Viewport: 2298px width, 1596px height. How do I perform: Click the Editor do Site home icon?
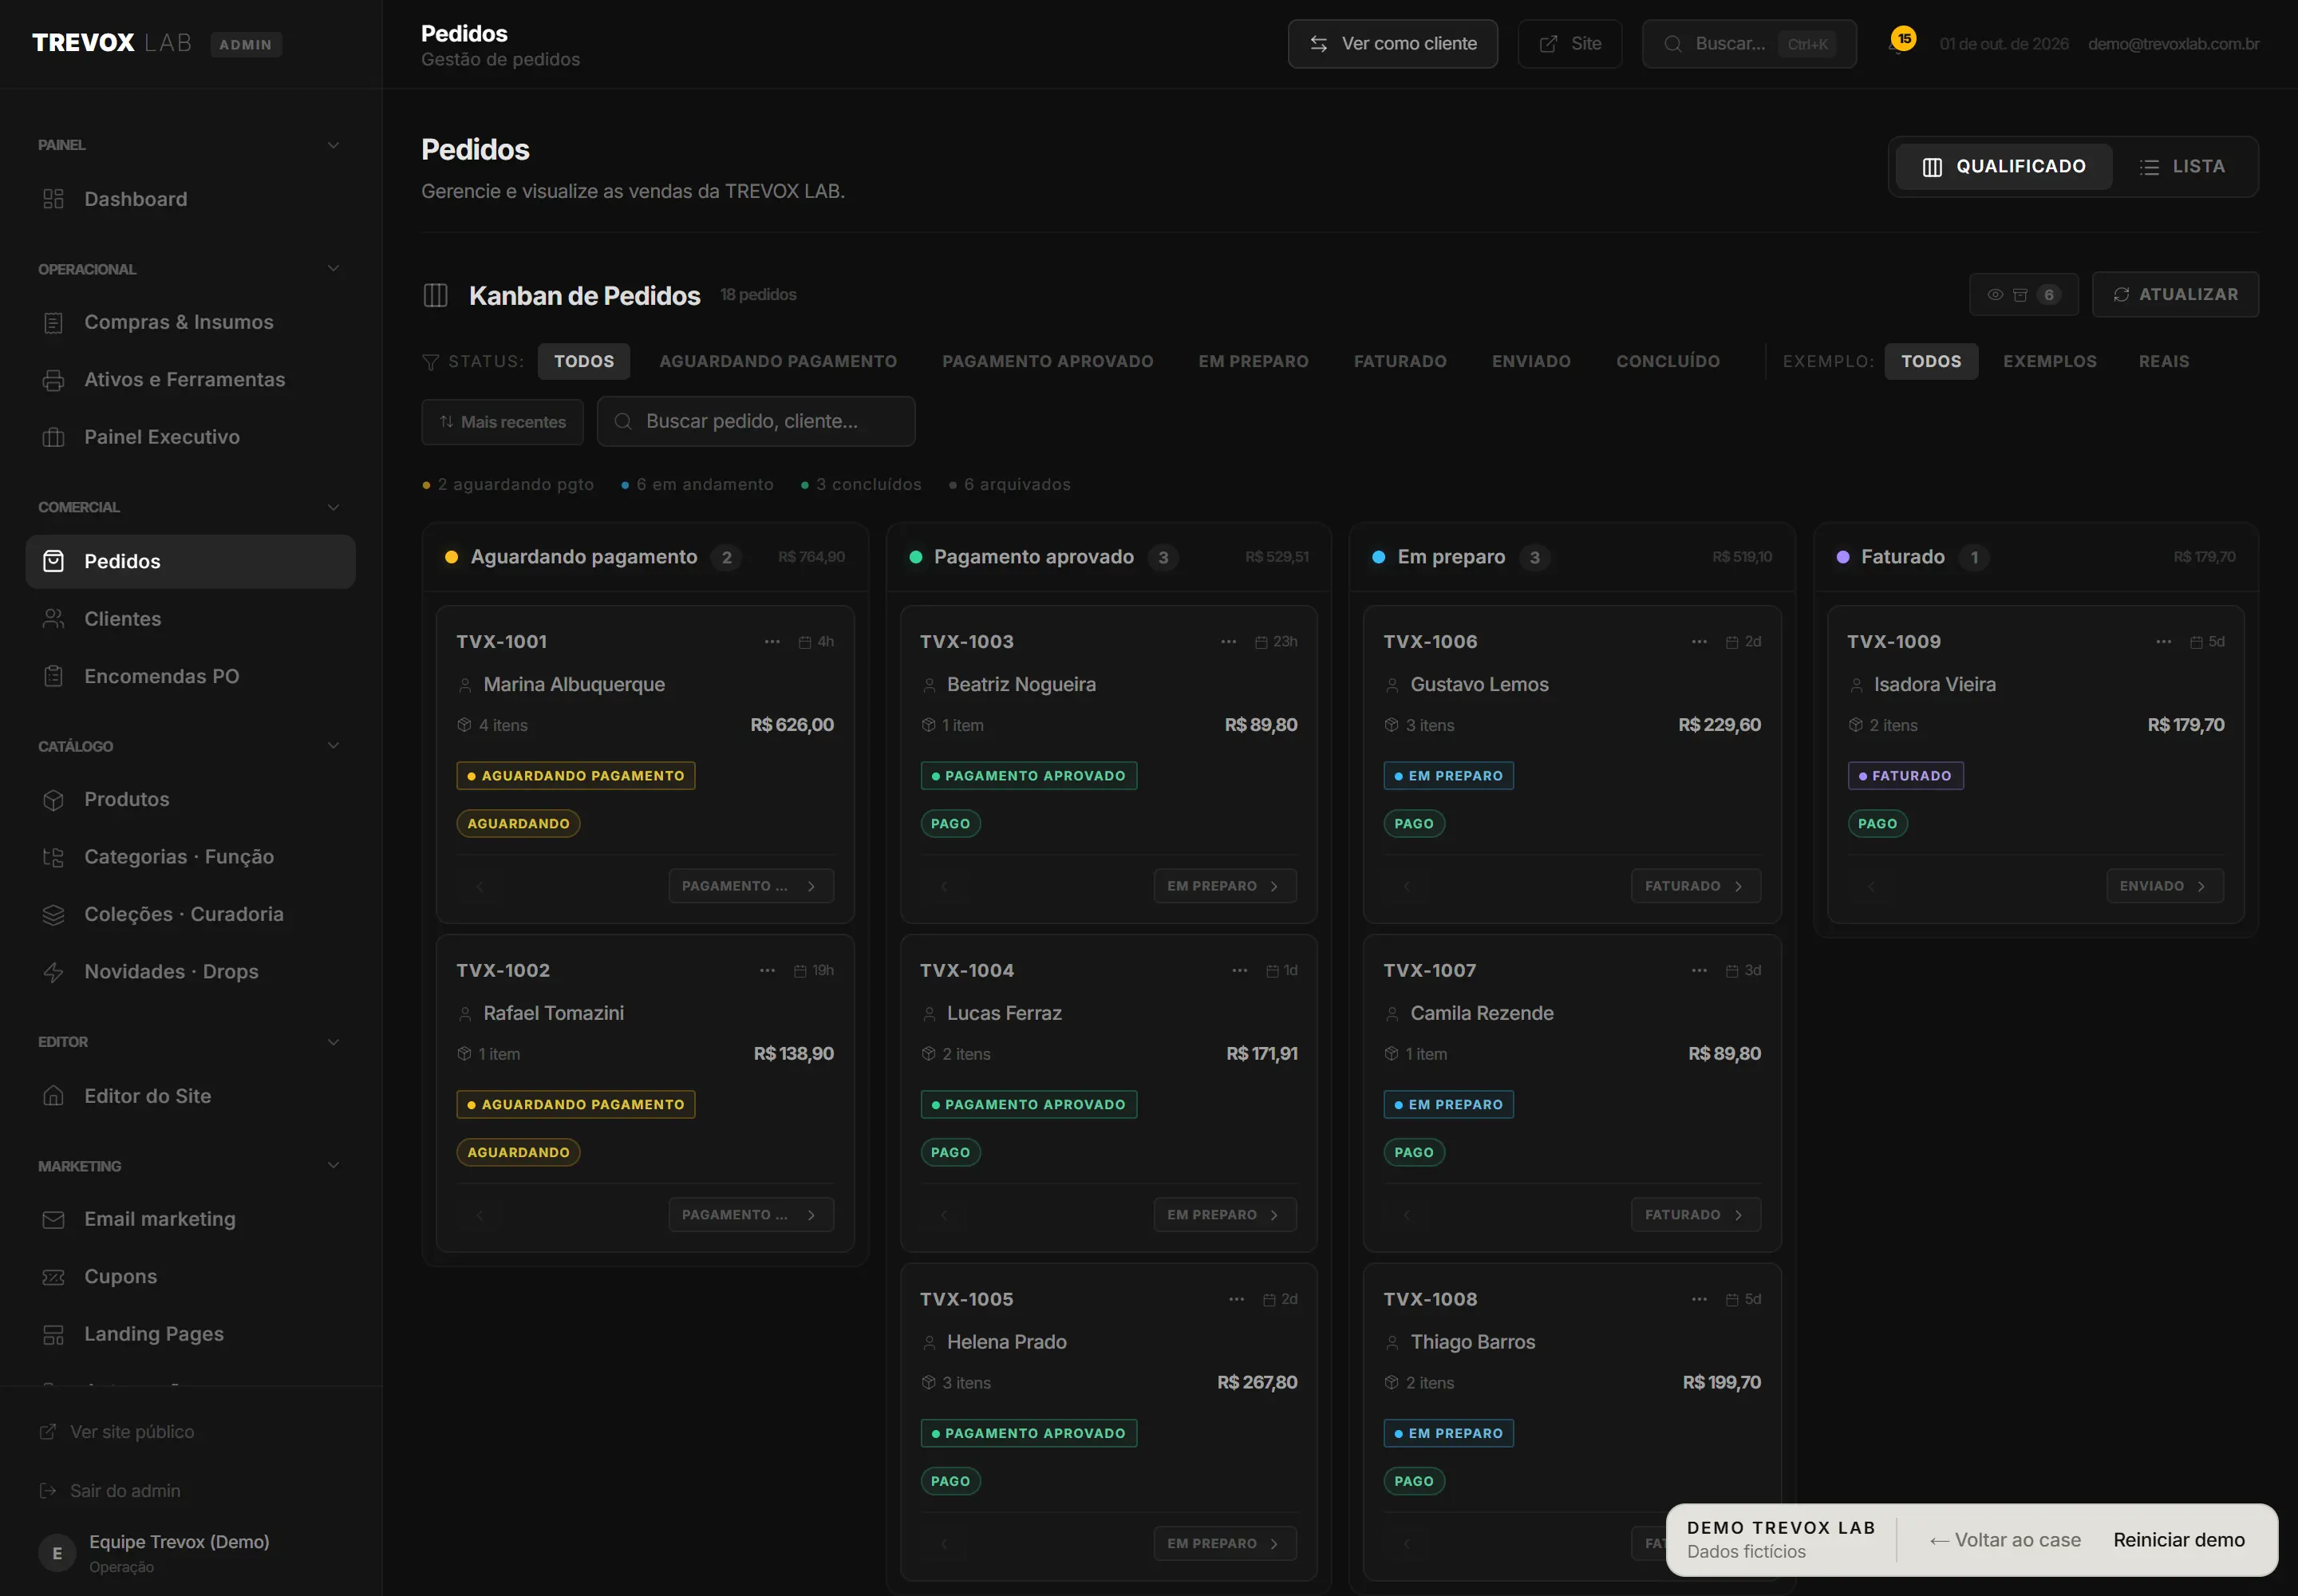[54, 1096]
